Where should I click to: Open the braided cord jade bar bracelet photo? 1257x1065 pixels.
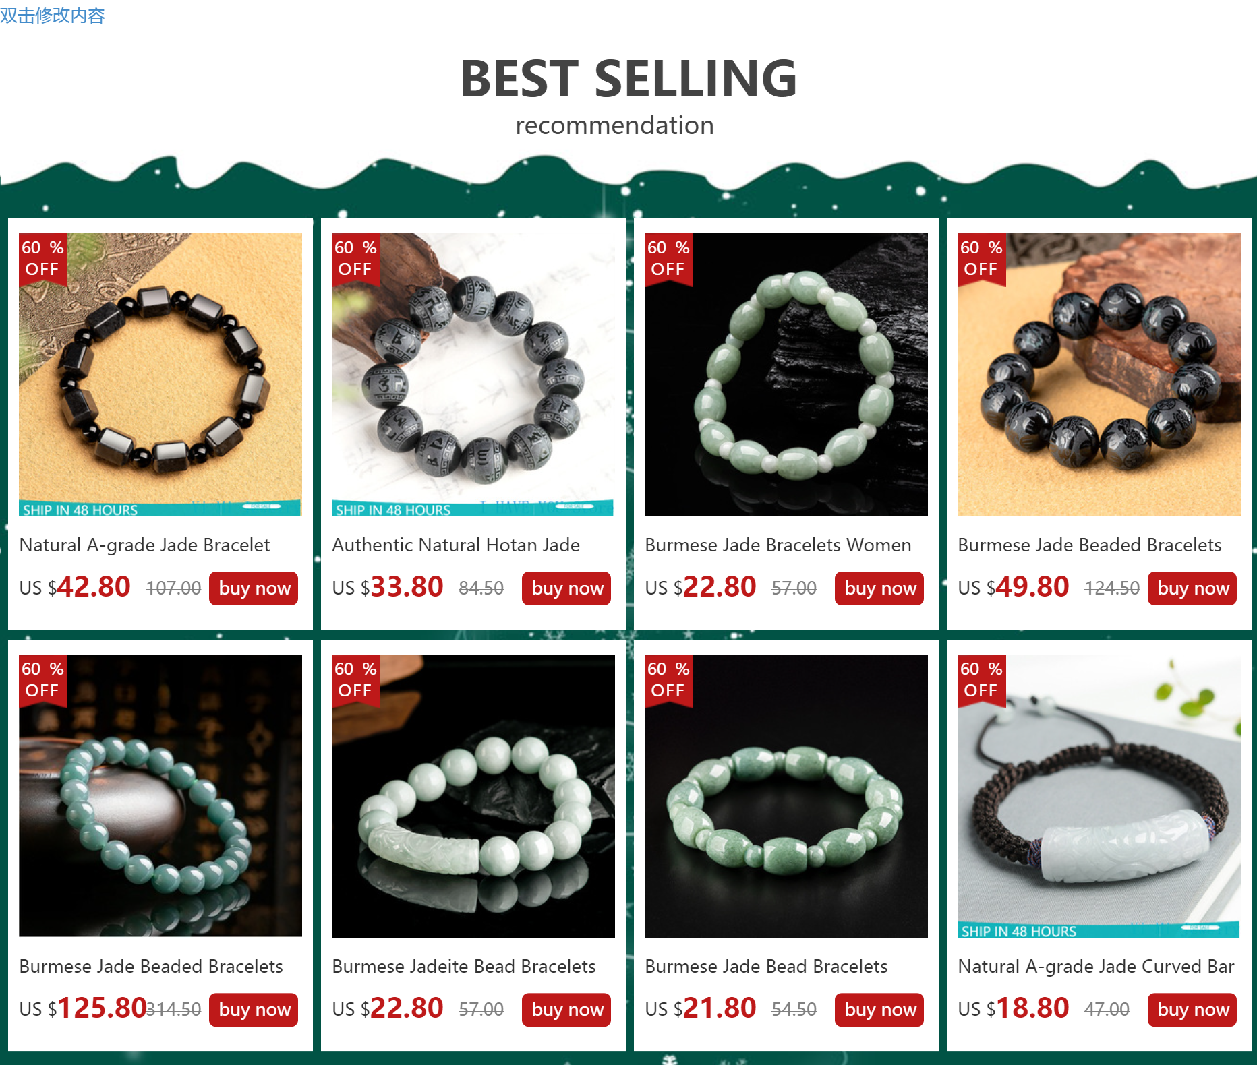tap(1099, 796)
